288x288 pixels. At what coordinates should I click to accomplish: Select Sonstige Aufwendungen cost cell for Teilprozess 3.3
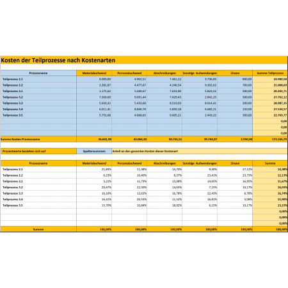(x=200, y=103)
